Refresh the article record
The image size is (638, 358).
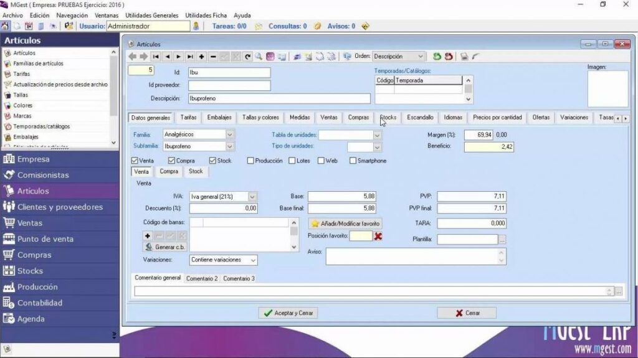pyautogui.click(x=247, y=57)
